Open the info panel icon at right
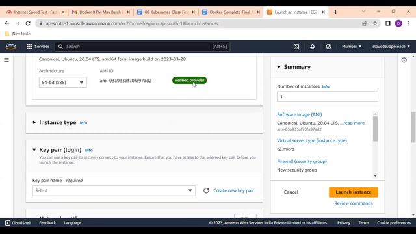 pos(404,60)
